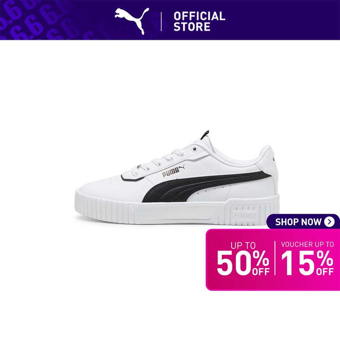The image size is (340, 340).
Task: Click the top eyelet on the sneaker
Action: pyautogui.click(x=194, y=149)
